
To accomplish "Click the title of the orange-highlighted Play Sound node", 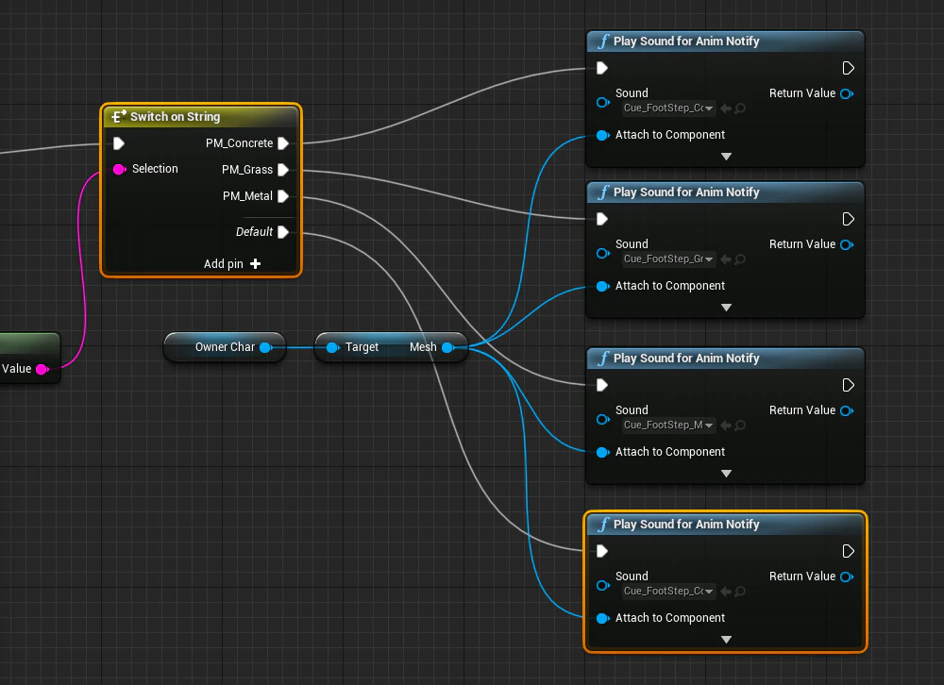I will click(x=686, y=525).
